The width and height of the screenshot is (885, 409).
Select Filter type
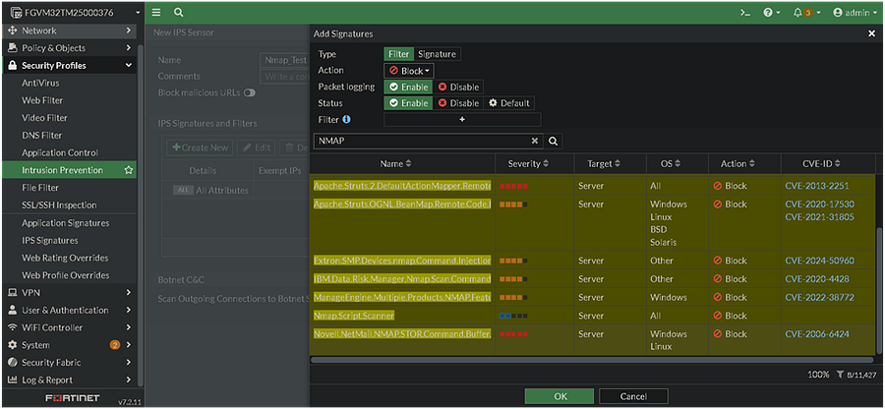[x=399, y=54]
